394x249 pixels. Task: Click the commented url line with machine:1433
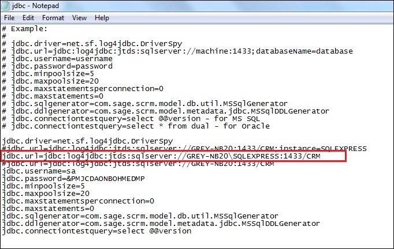(177, 51)
